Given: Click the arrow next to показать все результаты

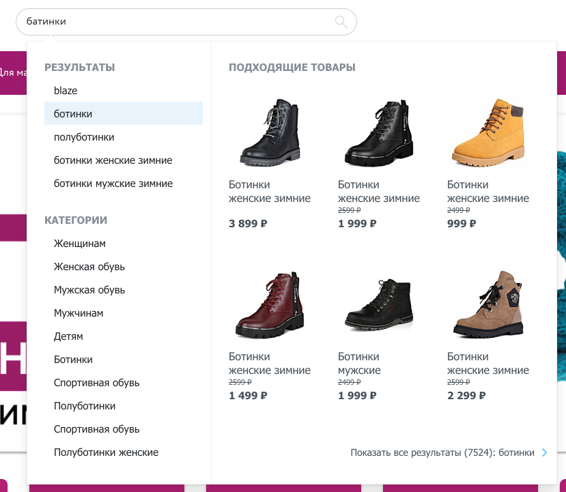Looking at the screenshot, I should pyautogui.click(x=544, y=452).
